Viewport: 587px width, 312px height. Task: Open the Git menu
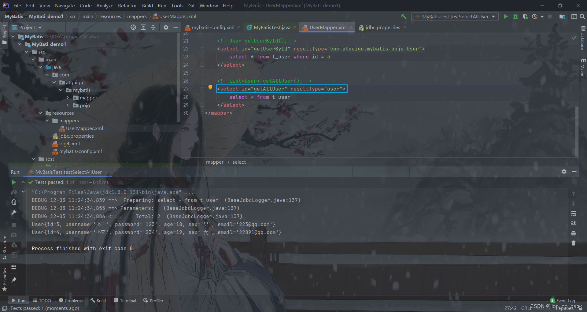191,6
